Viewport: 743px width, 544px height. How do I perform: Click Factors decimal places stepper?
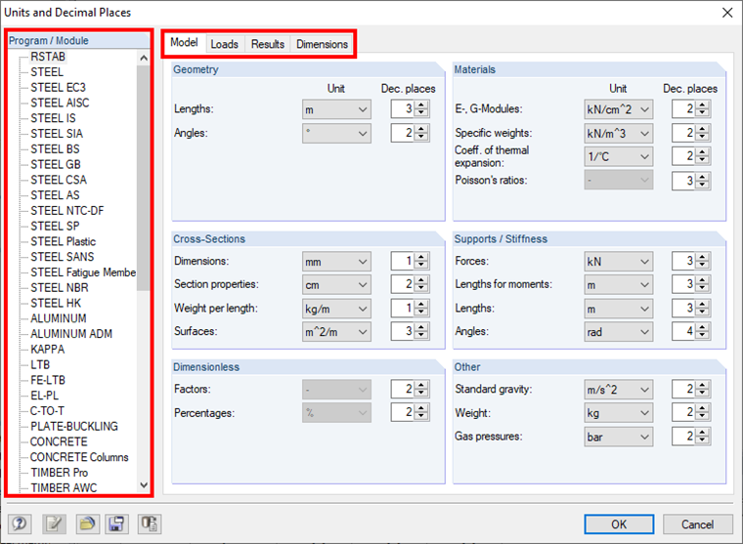pyautogui.click(x=421, y=389)
